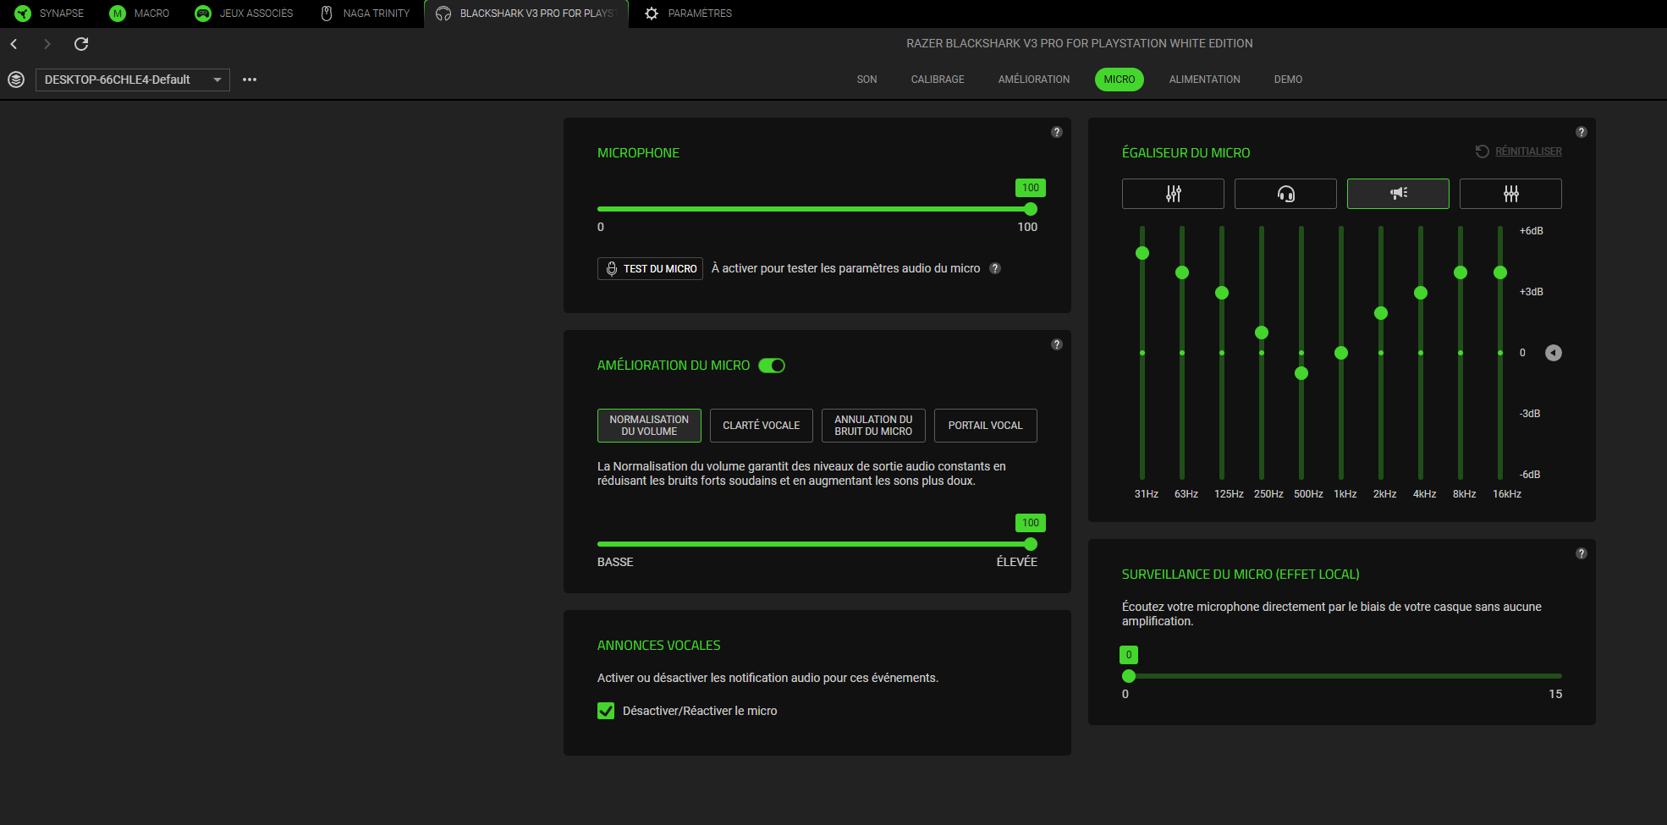The height and width of the screenshot is (825, 1667).
Task: Click the 500Hz equalizer band handle
Action: (1301, 373)
